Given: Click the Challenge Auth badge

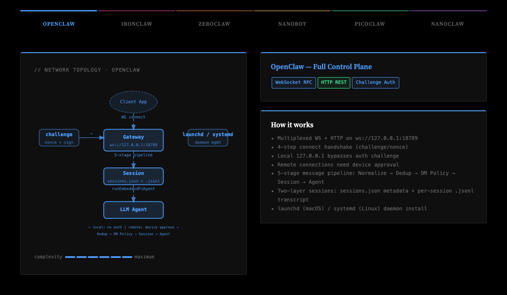Looking at the screenshot, I should [375, 83].
